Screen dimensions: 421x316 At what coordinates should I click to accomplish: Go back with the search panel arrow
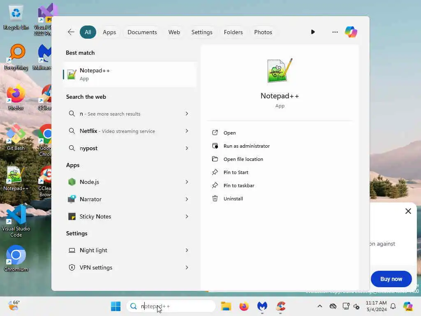[71, 32]
